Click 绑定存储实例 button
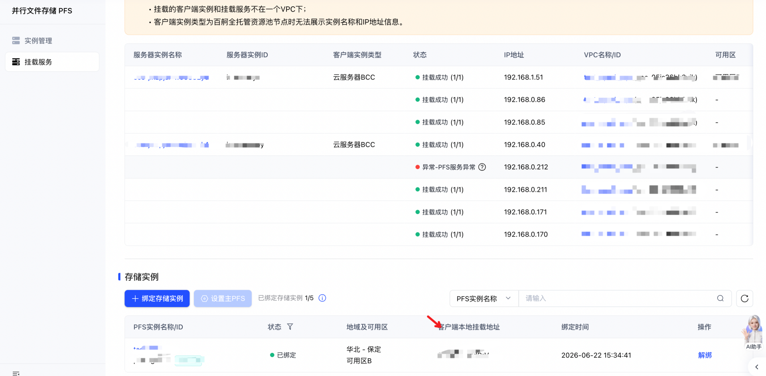Screen dimensions: 766x376 coord(157,298)
